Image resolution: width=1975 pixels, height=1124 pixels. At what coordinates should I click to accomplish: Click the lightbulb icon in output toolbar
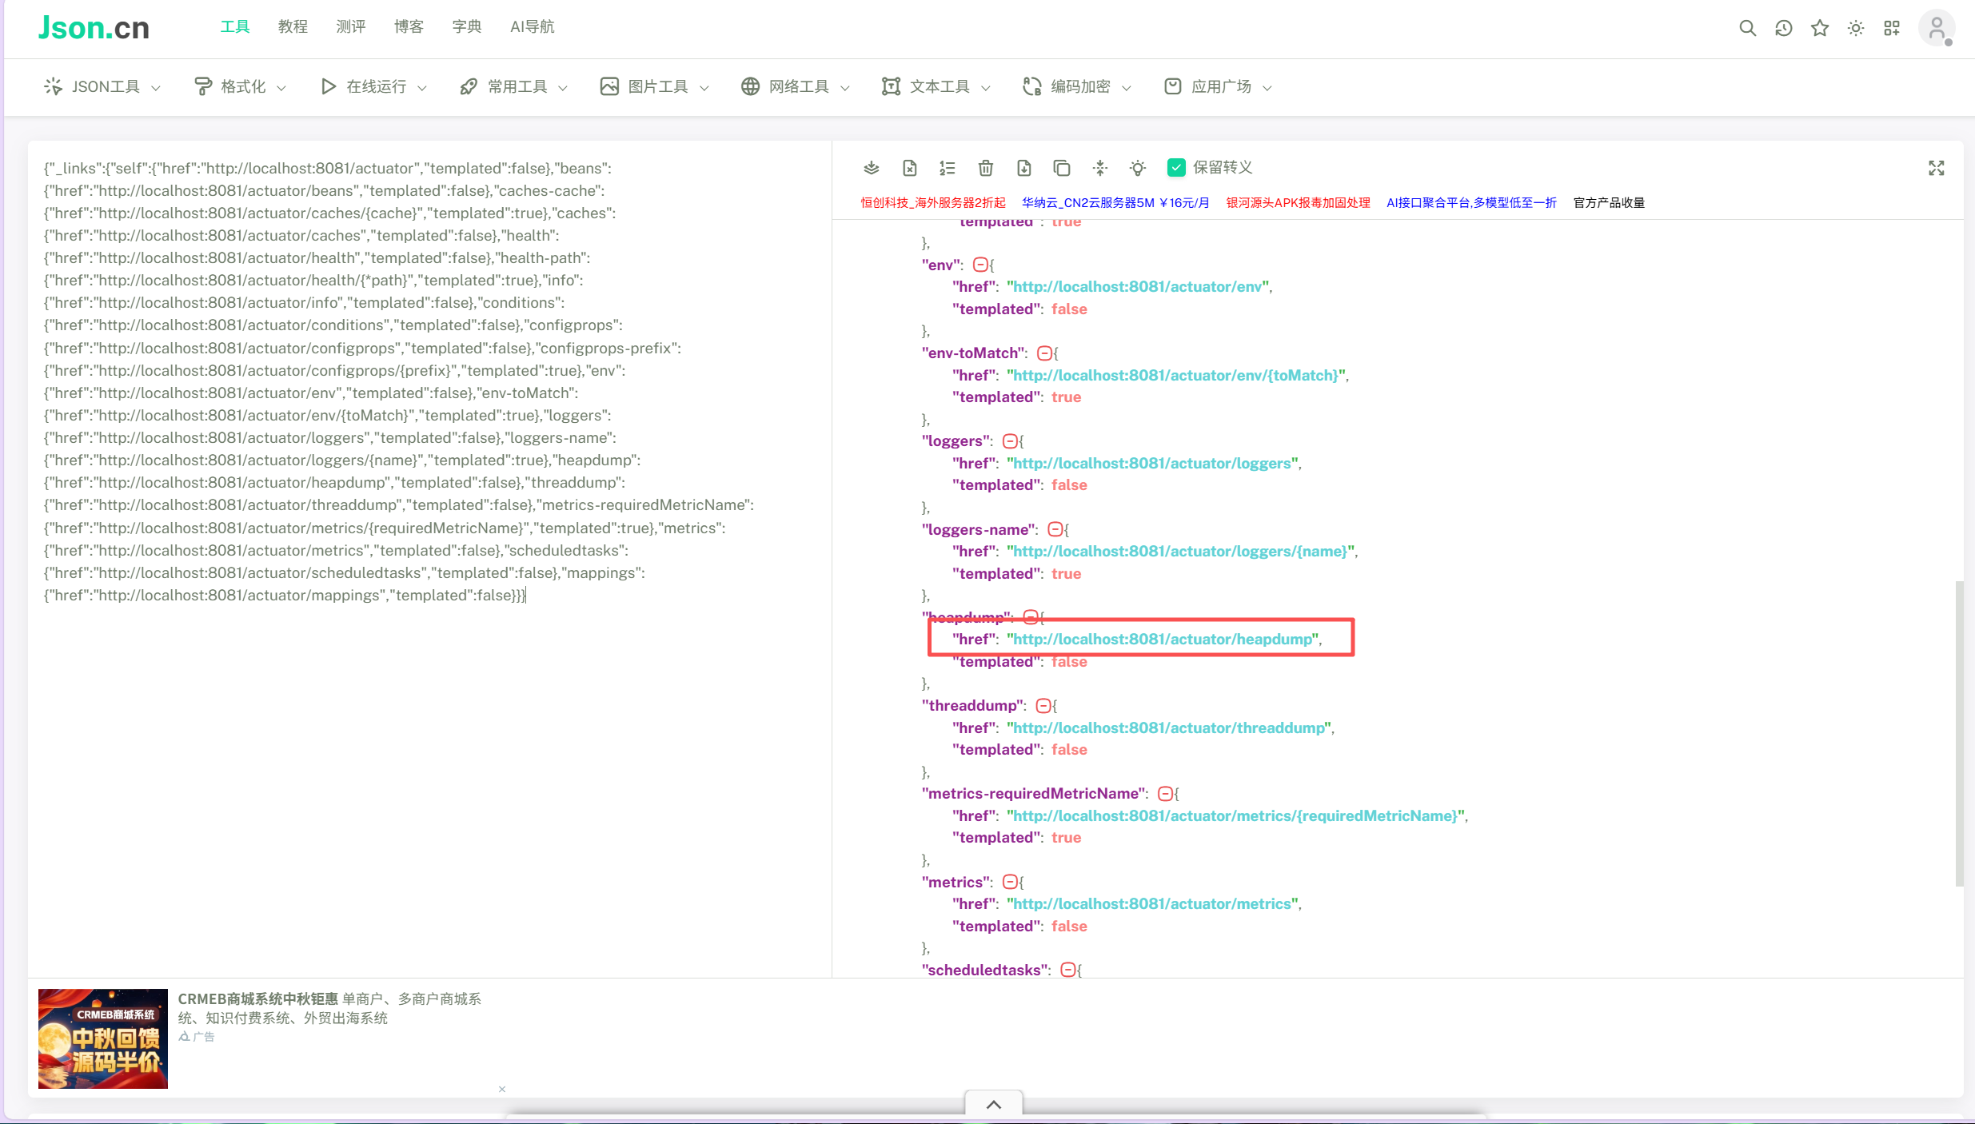point(1137,168)
